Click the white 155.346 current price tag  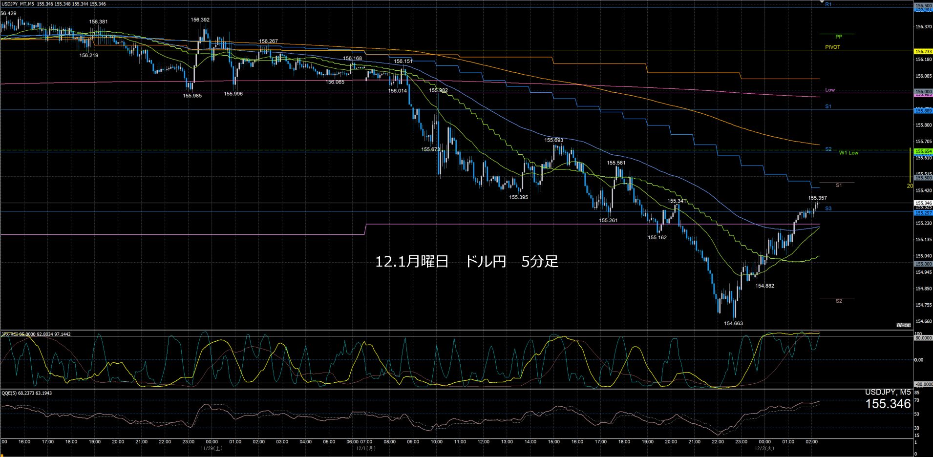(923, 203)
